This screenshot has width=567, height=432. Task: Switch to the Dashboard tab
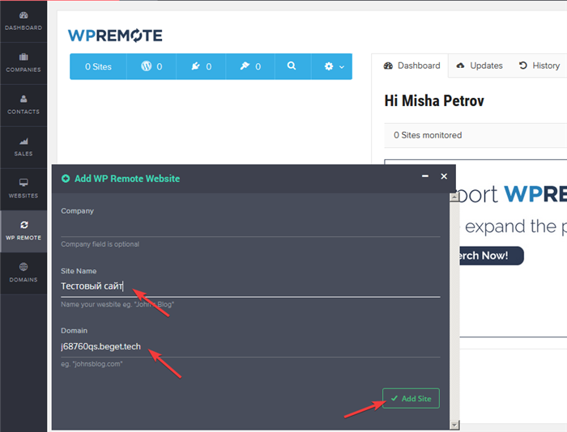click(x=411, y=66)
